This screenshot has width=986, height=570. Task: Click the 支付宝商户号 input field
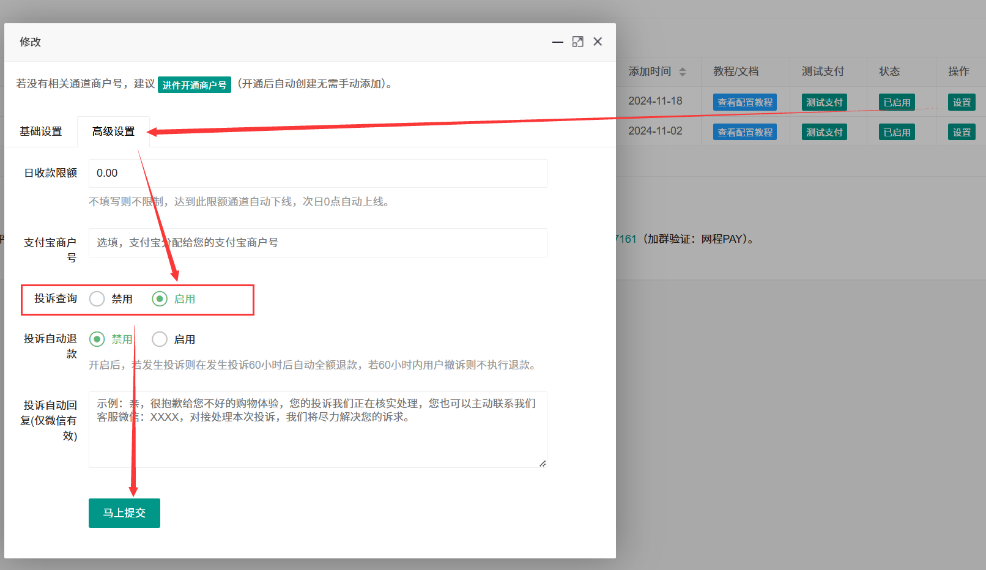317,243
